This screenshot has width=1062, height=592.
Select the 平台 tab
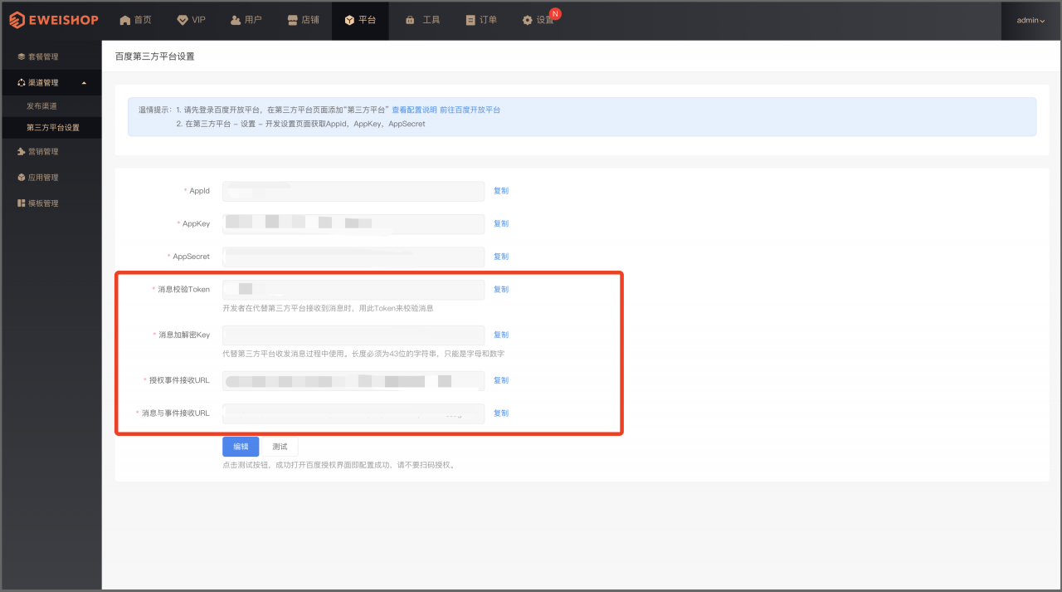(x=360, y=20)
